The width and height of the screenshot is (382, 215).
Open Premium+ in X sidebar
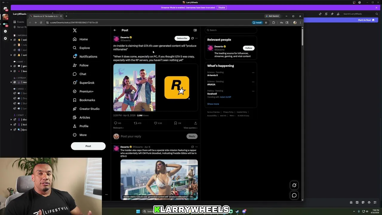[x=83, y=91]
